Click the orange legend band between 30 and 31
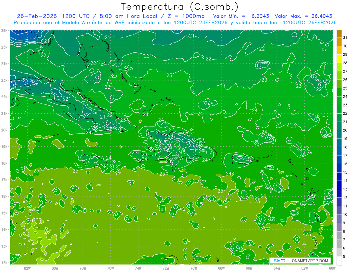 coord(339,42)
